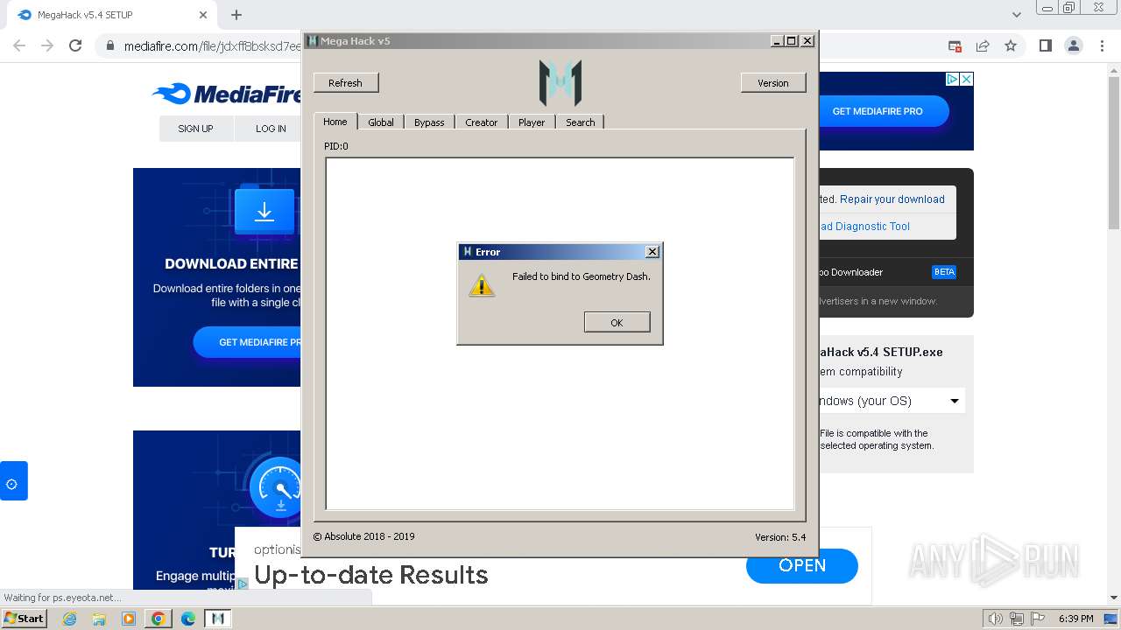The image size is (1121, 630).
Task: Click the OPEN button in bottom ad
Action: (x=802, y=566)
